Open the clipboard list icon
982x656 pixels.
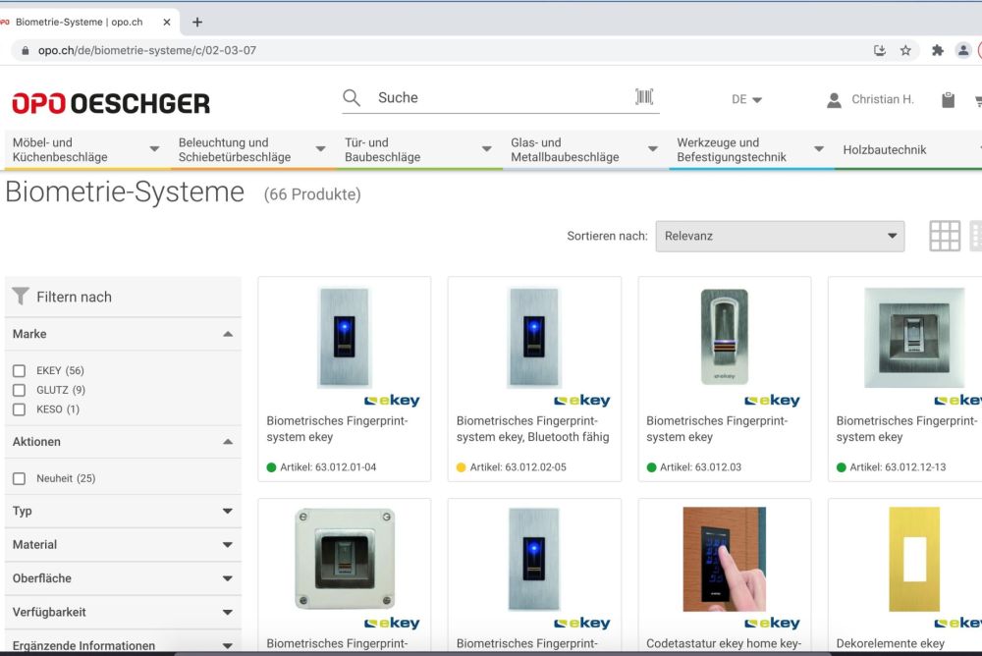tap(948, 99)
